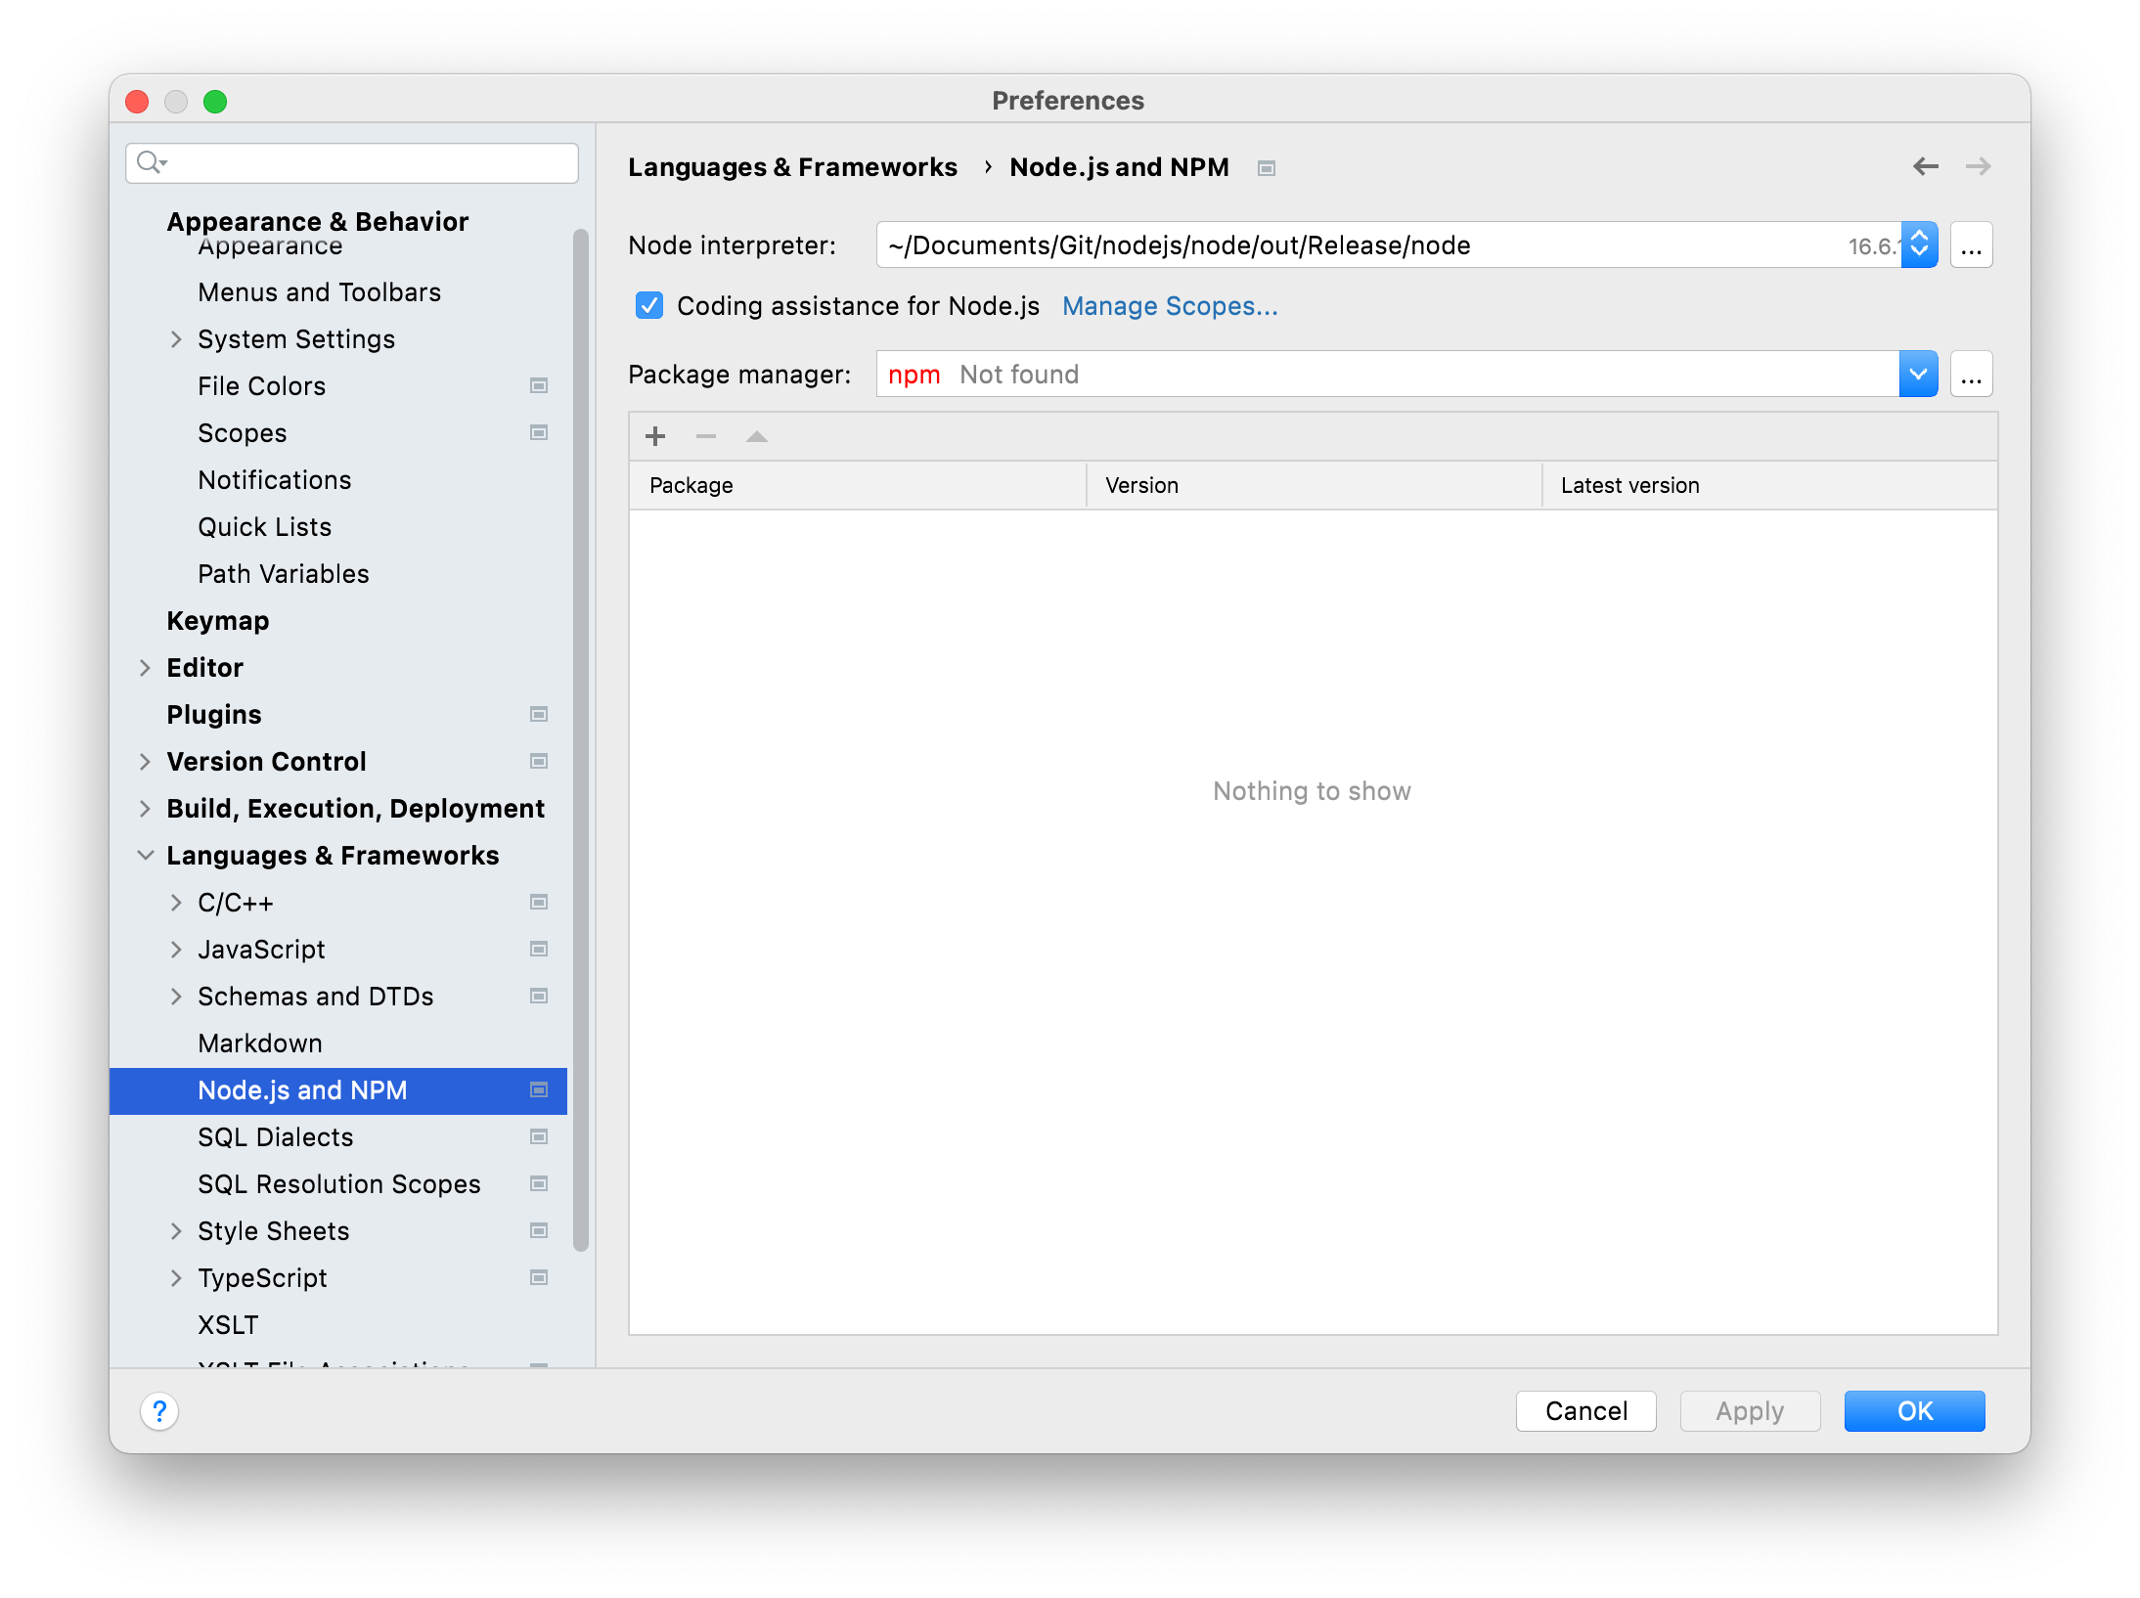Collapse the Languages & Frameworks section

tap(145, 855)
